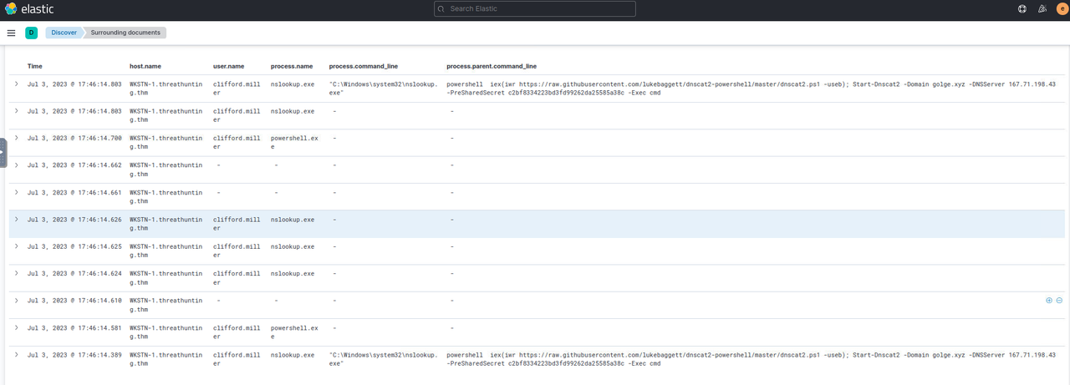The width and height of the screenshot is (1070, 385).
Task: Click the user.name column header
Action: pos(229,66)
